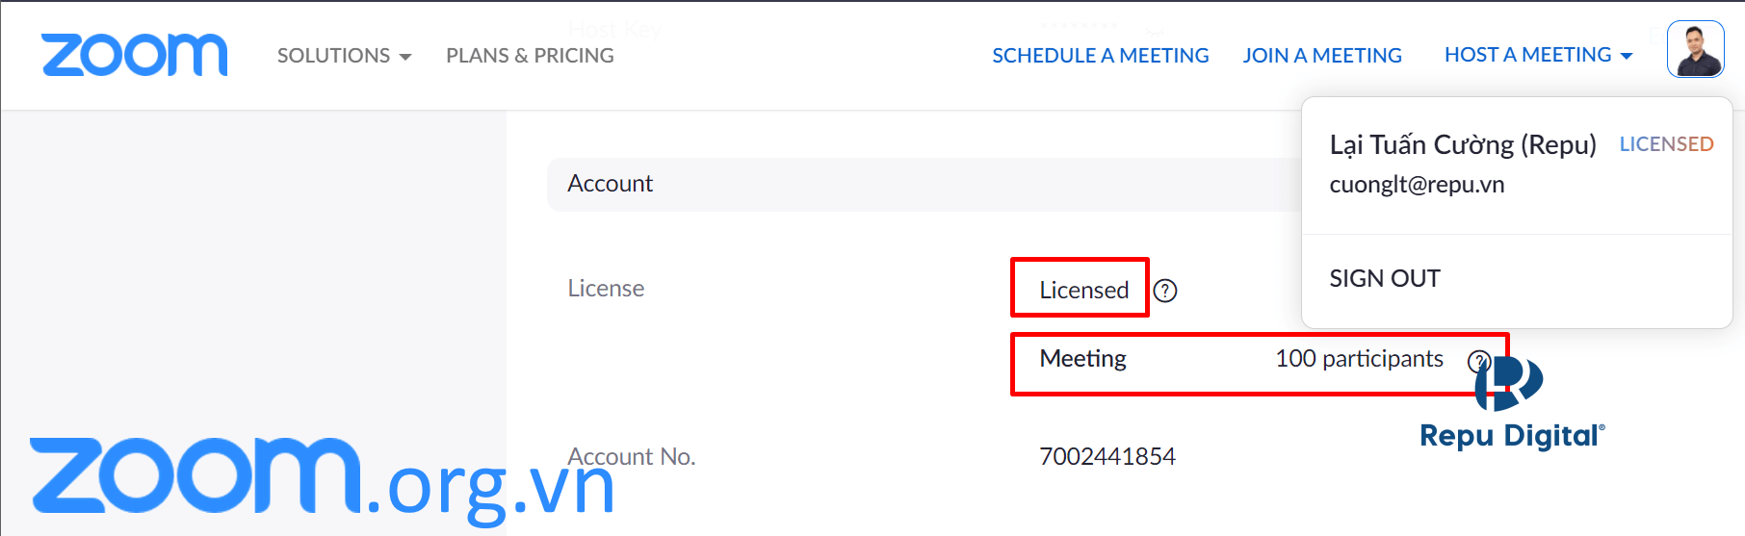Sign out from the account popup
Image resolution: width=1745 pixels, height=536 pixels.
1385,278
